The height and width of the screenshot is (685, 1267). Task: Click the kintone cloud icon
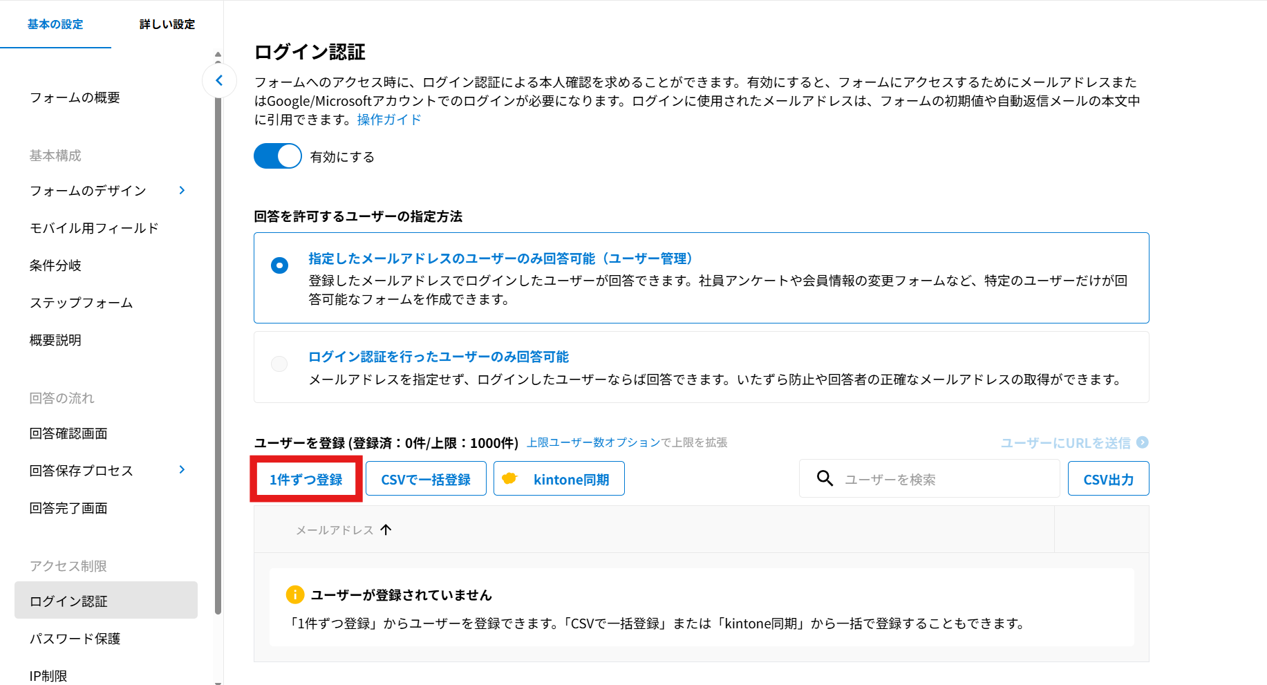tap(509, 478)
